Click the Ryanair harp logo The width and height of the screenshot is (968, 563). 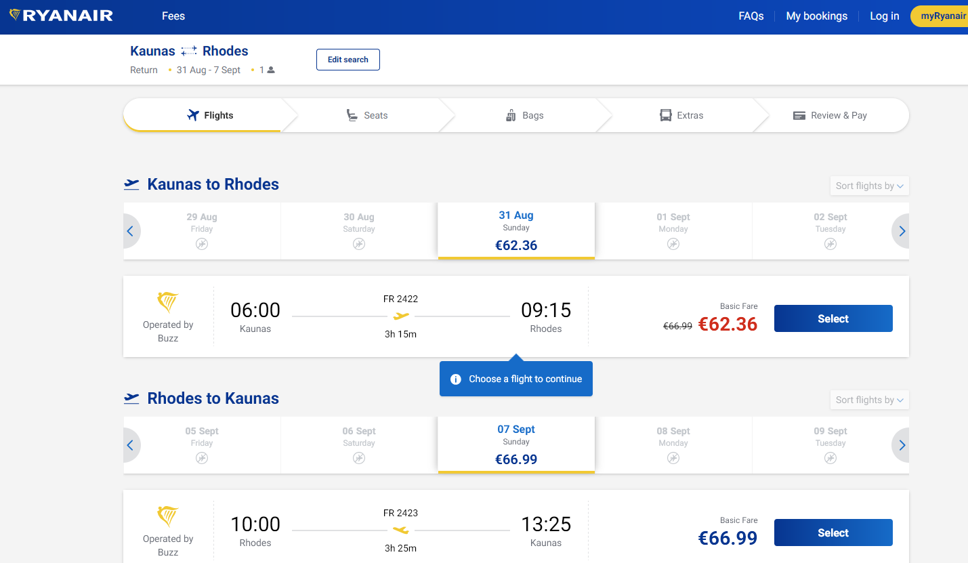(15, 16)
